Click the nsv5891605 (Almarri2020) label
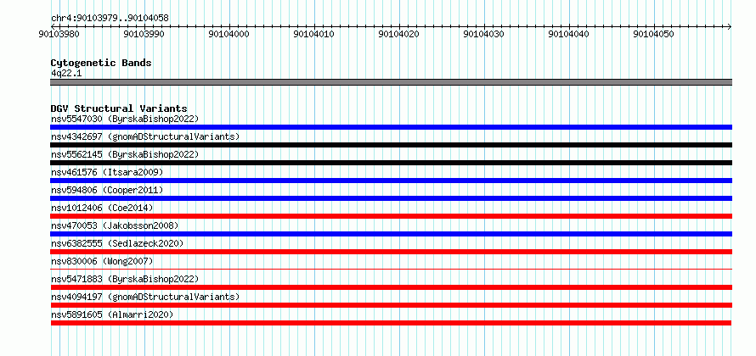756x356 pixels. (x=112, y=314)
